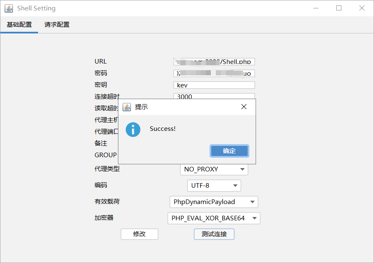Image resolution: width=374 pixels, height=263 pixels.
Task: Click the 备注 label
Action: pos(101,143)
